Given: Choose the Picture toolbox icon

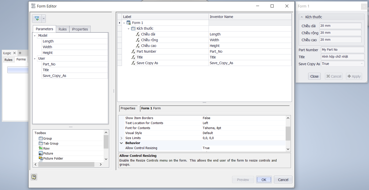Looking at the screenshot, I should pyautogui.click(x=41, y=154).
